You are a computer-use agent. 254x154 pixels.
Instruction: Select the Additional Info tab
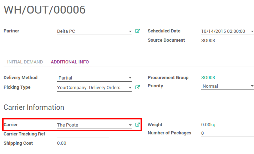[x=70, y=62]
